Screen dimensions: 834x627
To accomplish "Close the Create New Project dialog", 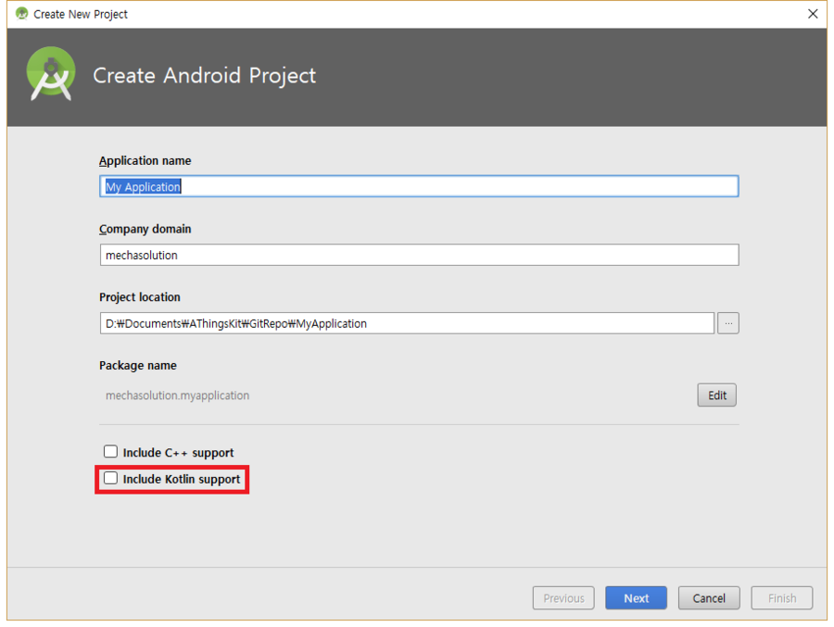I will [812, 14].
